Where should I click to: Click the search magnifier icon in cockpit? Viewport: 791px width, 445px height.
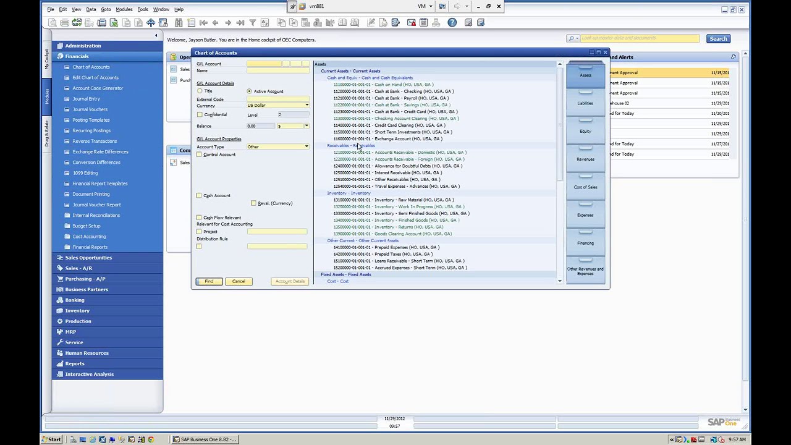tap(572, 38)
